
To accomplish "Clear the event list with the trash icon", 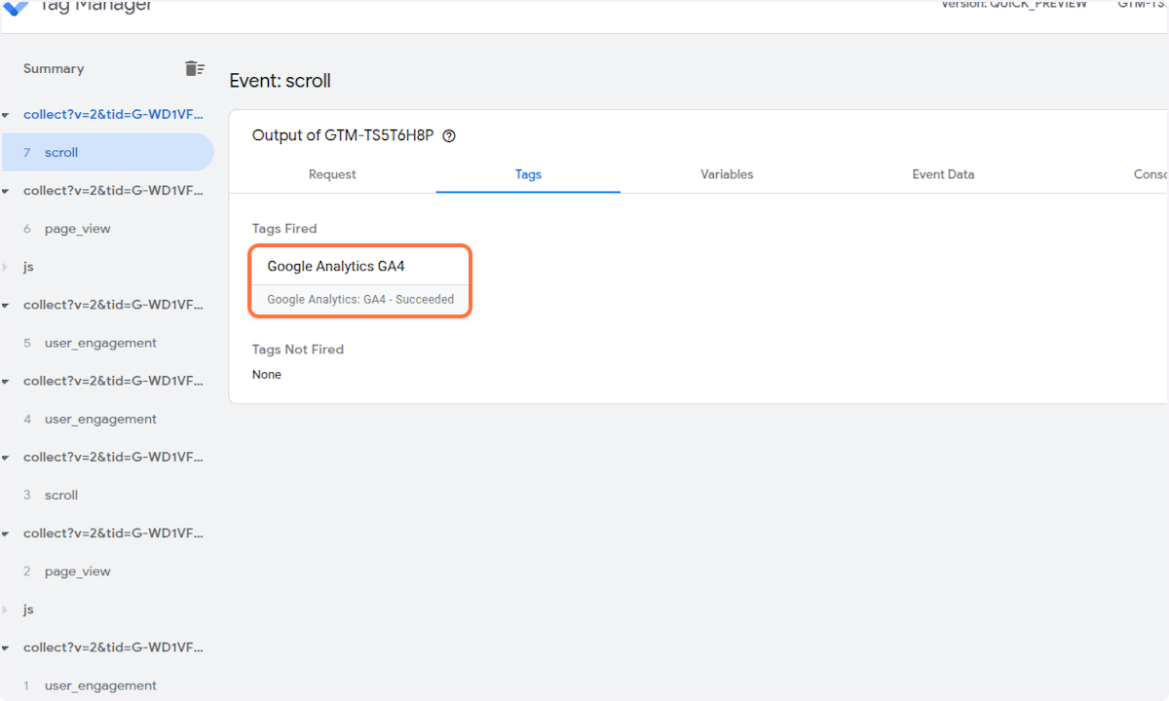I will pos(194,68).
